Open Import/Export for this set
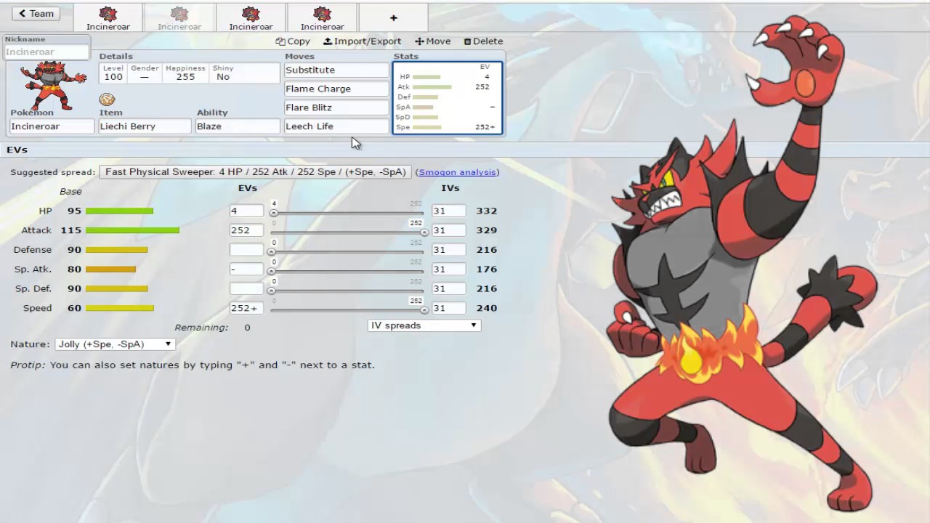The width and height of the screenshot is (930, 523). [x=362, y=41]
